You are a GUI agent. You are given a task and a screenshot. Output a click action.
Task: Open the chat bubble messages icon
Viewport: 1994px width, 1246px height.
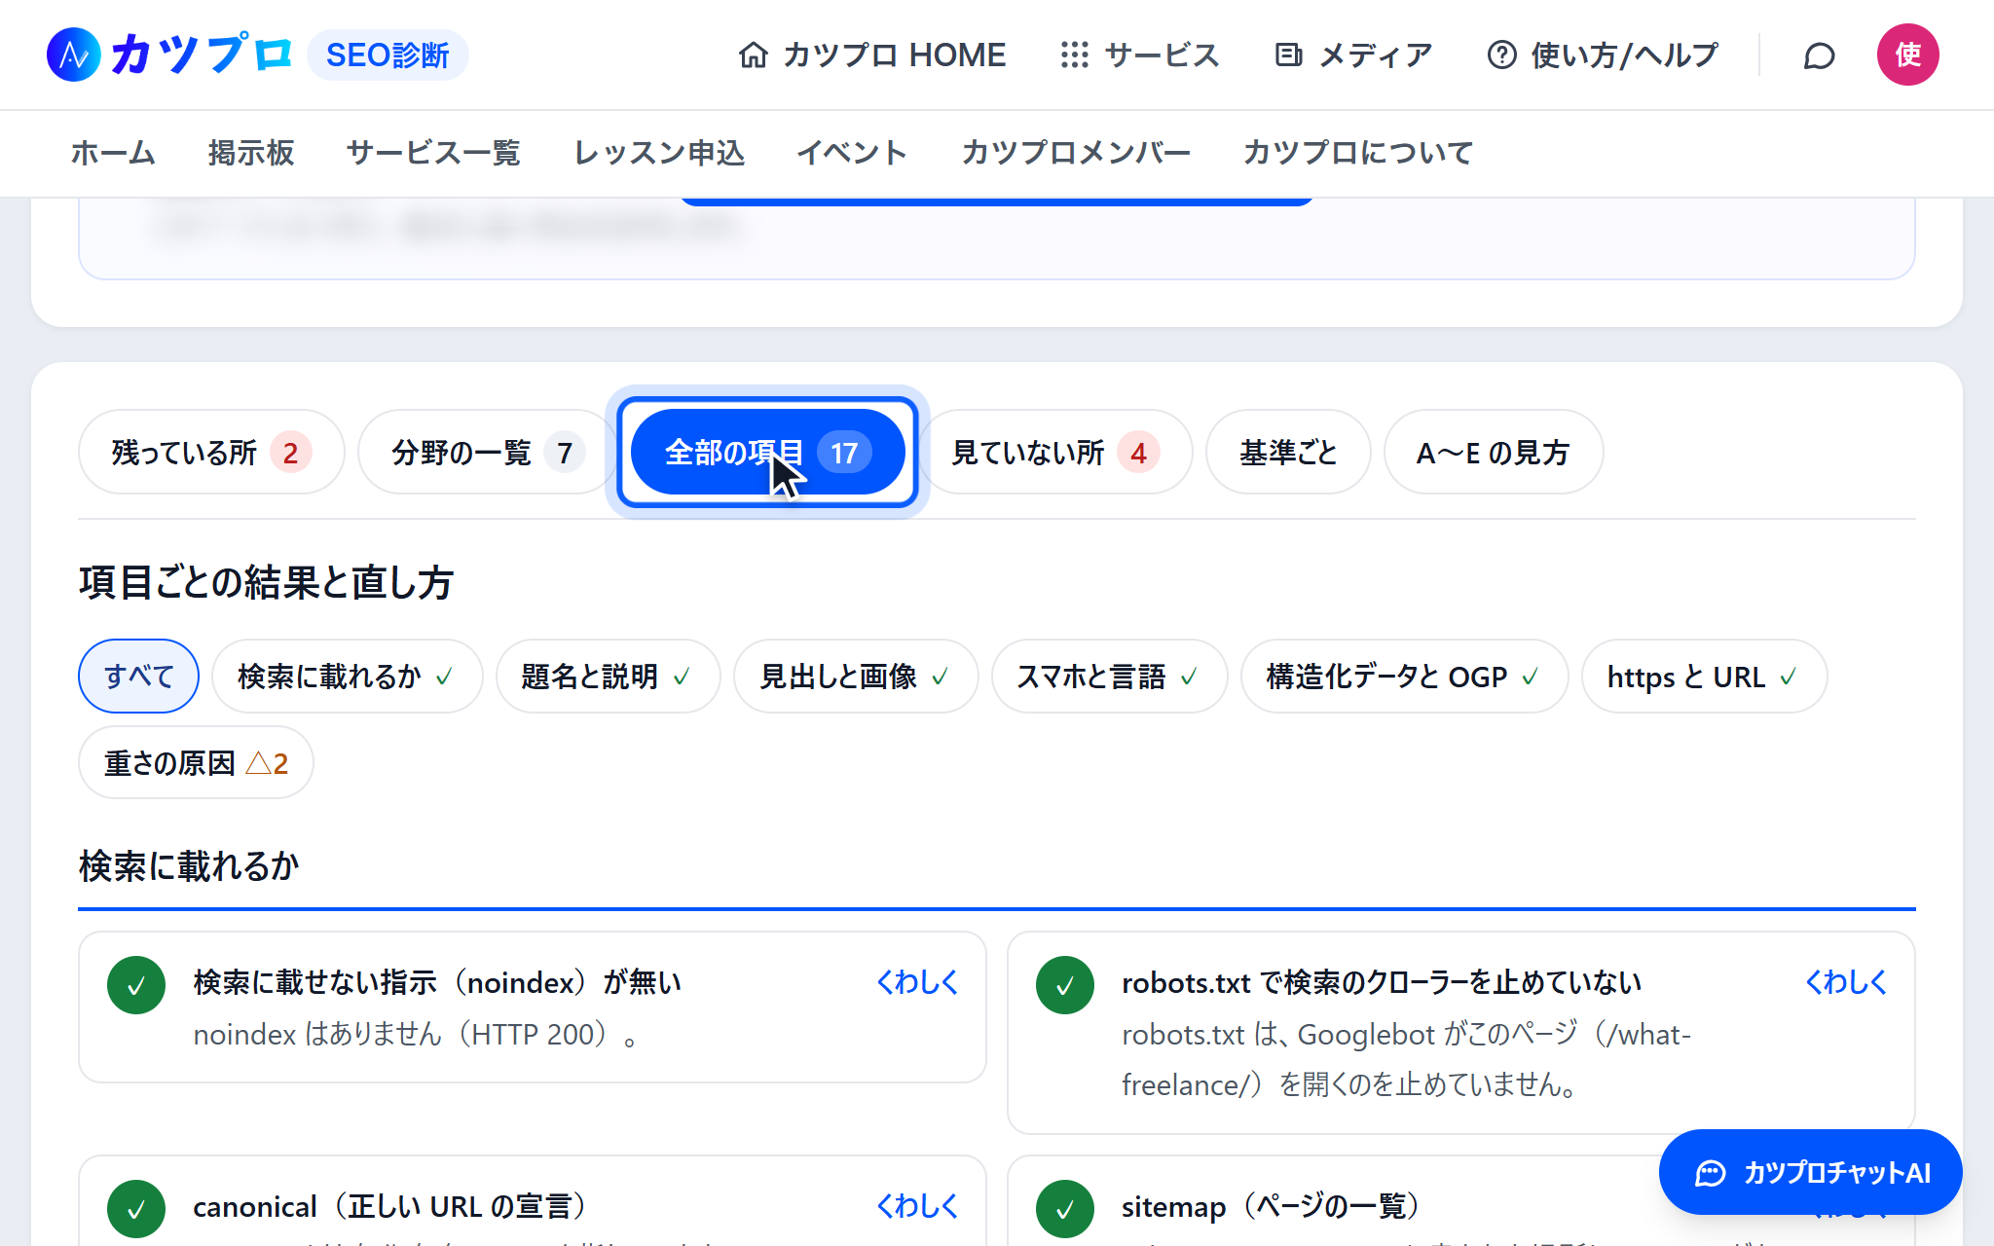click(1819, 55)
